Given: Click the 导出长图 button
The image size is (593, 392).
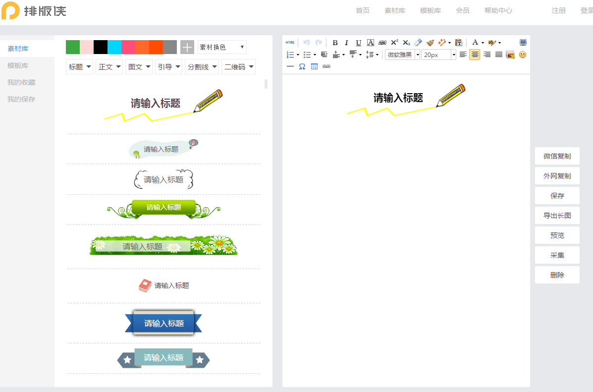Looking at the screenshot, I should click(x=557, y=216).
